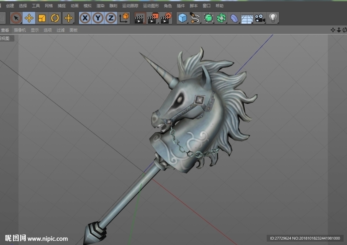This screenshot has height=245, width=347.
Task: Open render settings gear clapperboard
Action: tap(166, 18)
